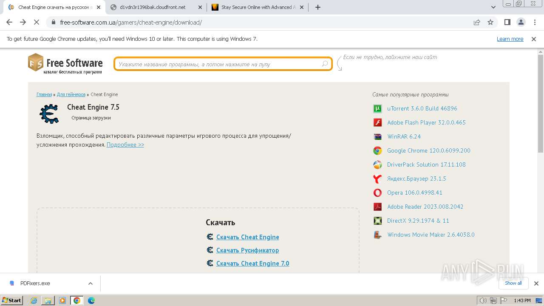Open the side panel icon in Chrome toolbar
544x306 pixels.
pos(507,22)
